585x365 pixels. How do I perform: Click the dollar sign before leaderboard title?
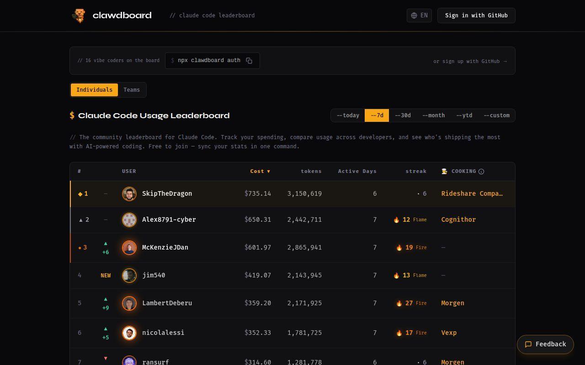tap(72, 115)
